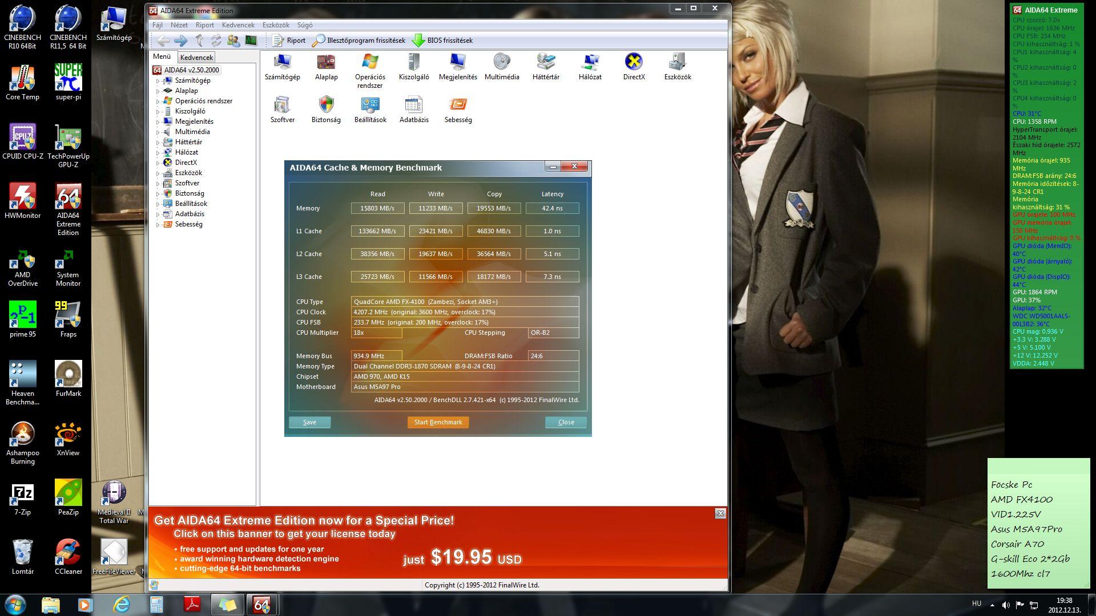Open the Riport menu
This screenshot has width=1096, height=616.
205,25
